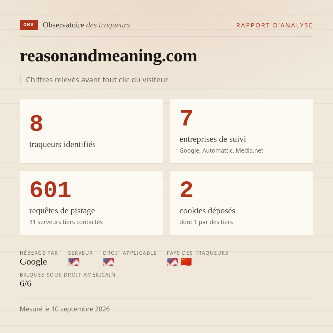The width and height of the screenshot is (333, 333).
Task: Open the Observatoire des traqueurs title
Action: click(x=86, y=25)
